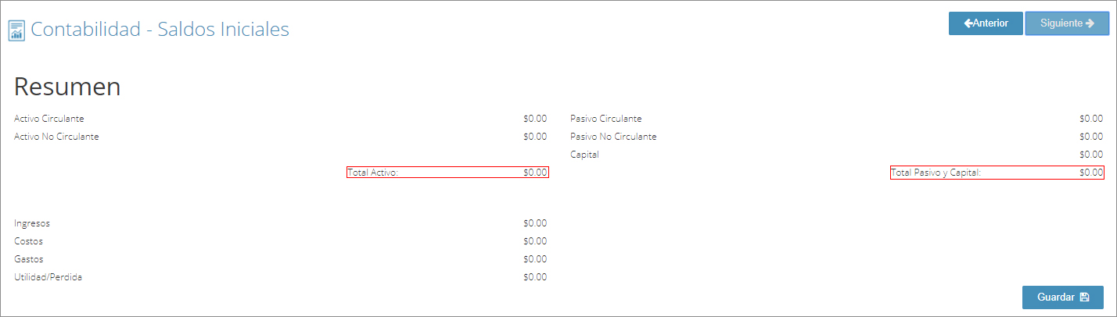Image resolution: width=1117 pixels, height=317 pixels.
Task: Click the Utilidad/Perdida row label
Action: click(48, 277)
